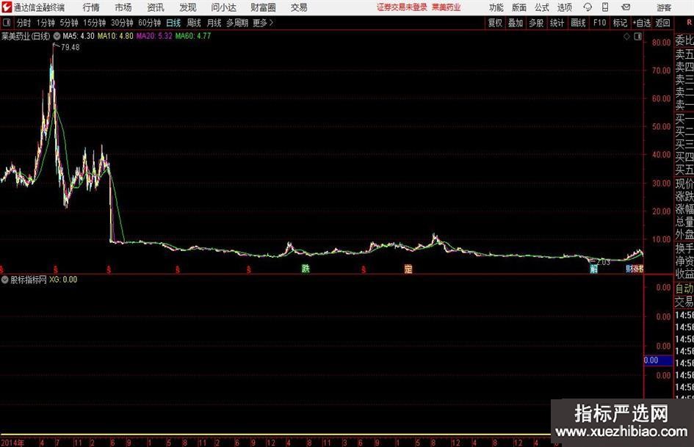Image resolution: width=694 pixels, height=447 pixels.
Task: Open the 行情 menu
Action: pos(91,7)
